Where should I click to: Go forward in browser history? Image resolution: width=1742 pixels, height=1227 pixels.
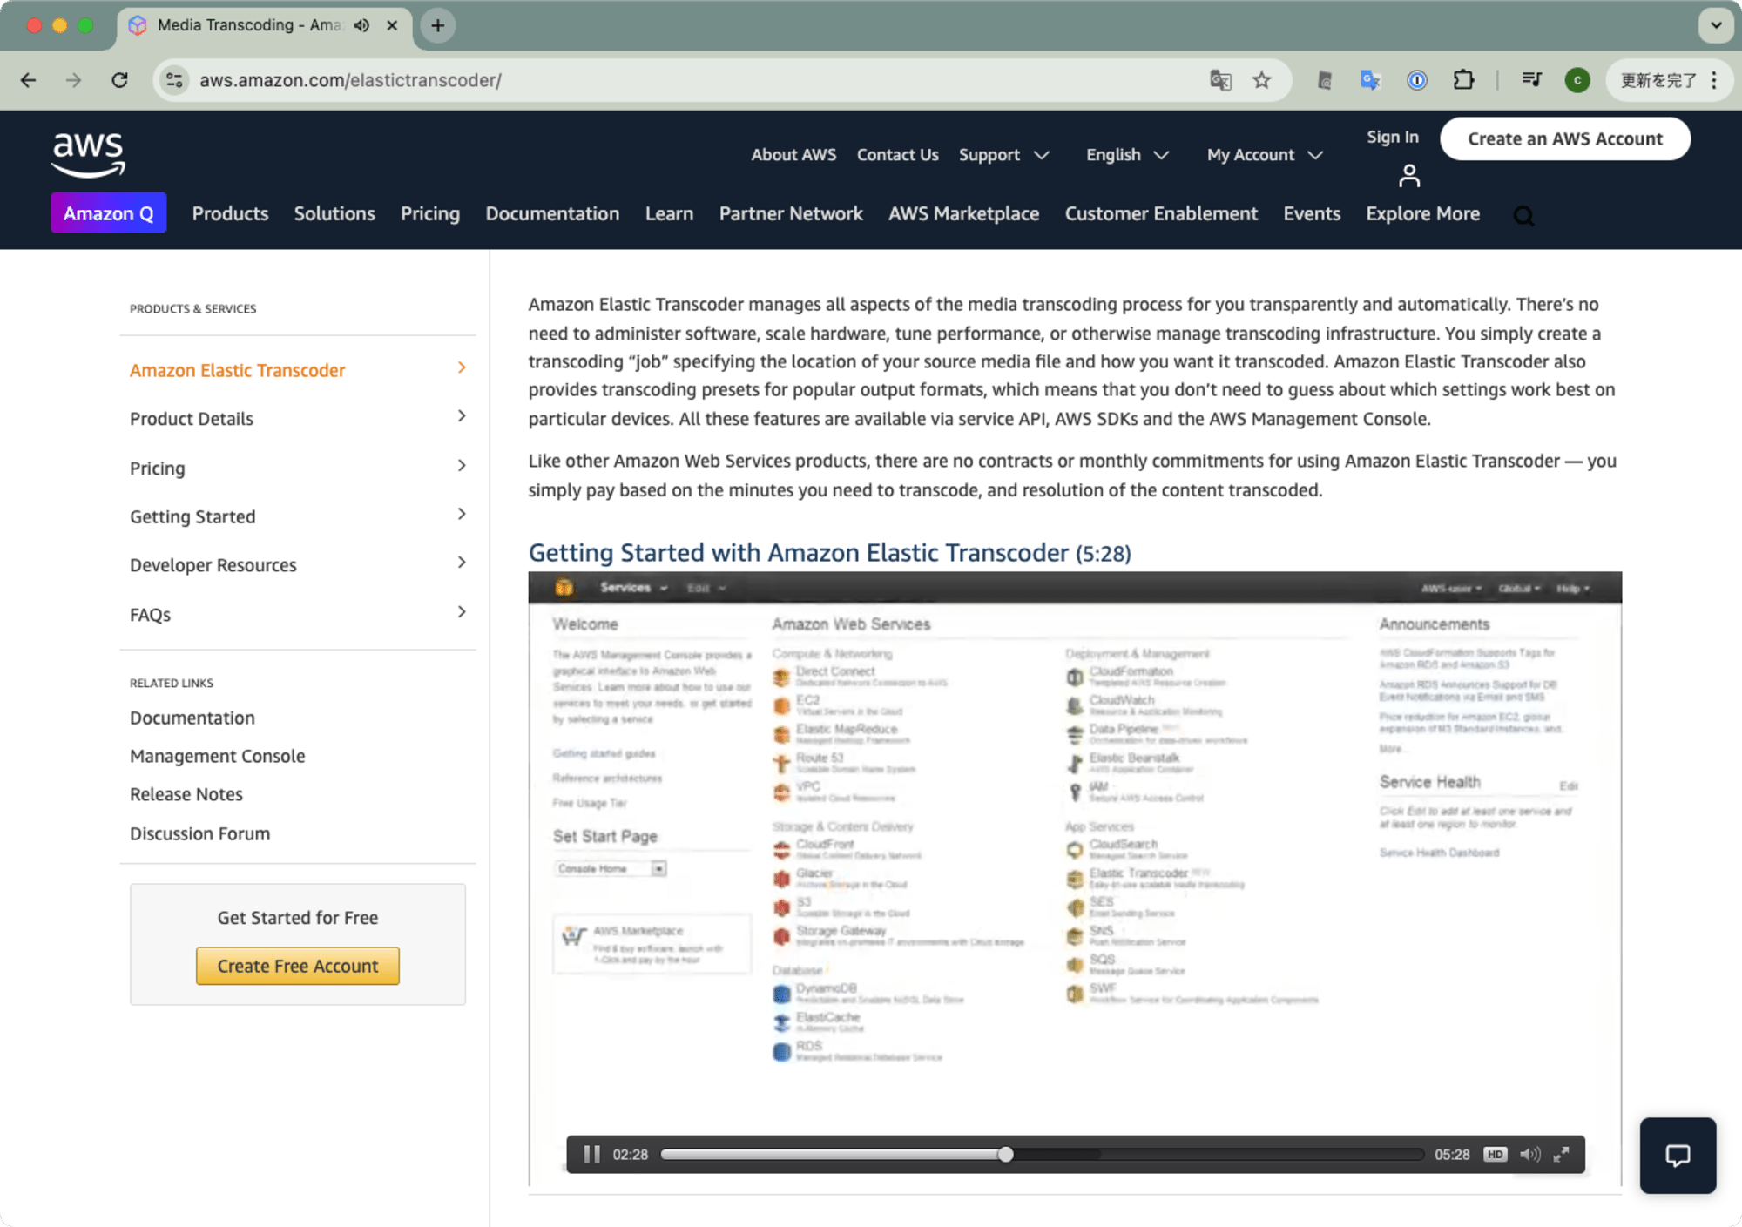point(74,80)
